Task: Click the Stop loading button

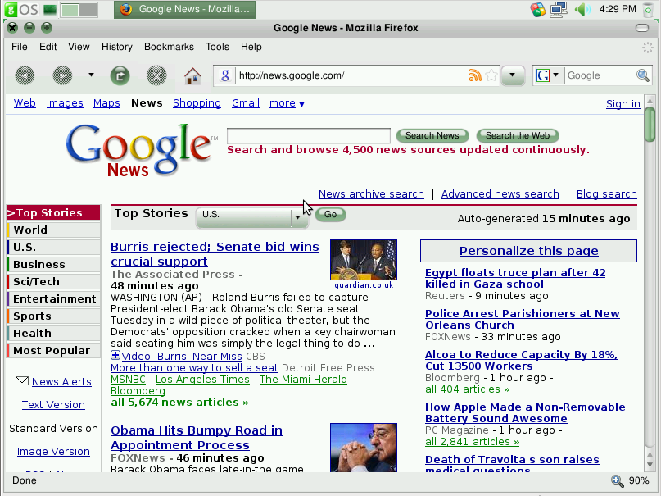Action: [x=156, y=76]
